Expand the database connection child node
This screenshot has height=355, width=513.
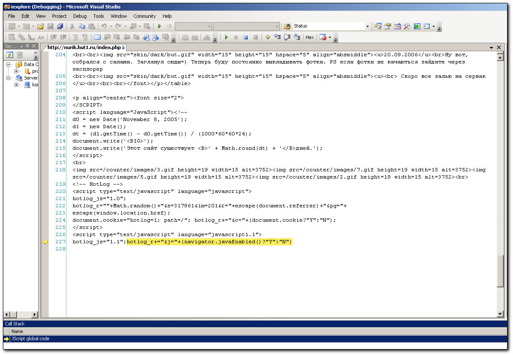coord(17,71)
